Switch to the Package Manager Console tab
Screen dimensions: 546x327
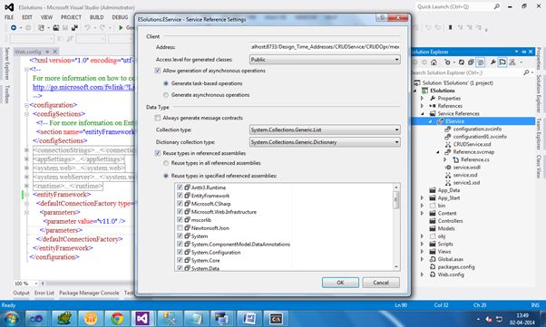(x=89, y=293)
